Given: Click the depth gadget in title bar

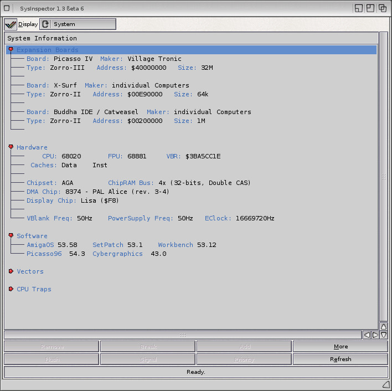Looking at the screenshot, I should click(x=382, y=8).
